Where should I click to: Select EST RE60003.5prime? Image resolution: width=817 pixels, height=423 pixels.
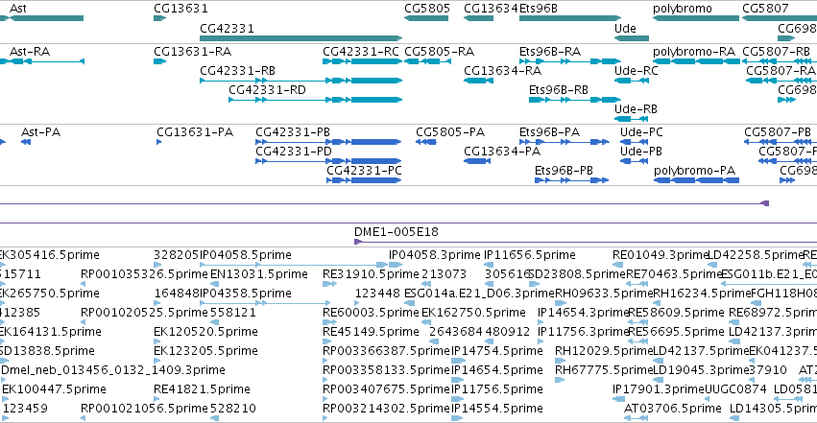330,322
